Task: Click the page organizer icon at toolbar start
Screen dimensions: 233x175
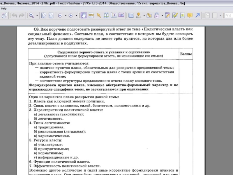Action: tap(5, 15)
